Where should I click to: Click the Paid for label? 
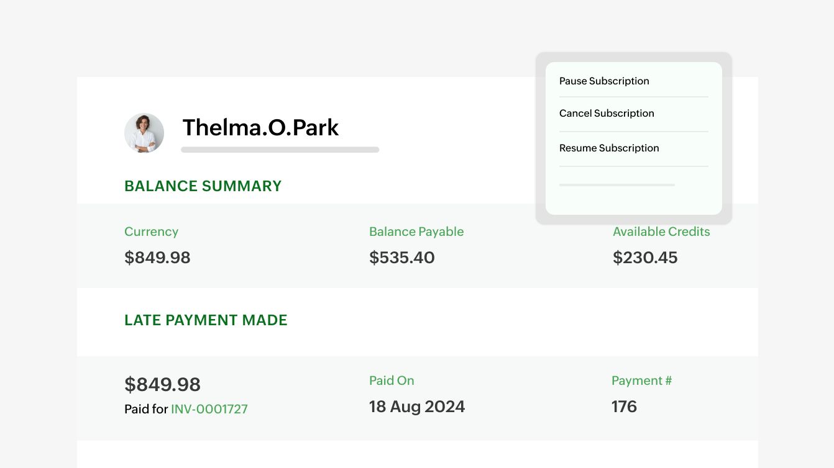coord(146,409)
